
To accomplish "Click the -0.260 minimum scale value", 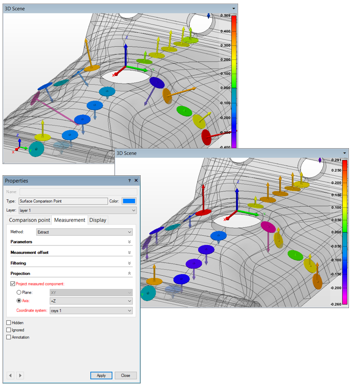I will point(336,304).
